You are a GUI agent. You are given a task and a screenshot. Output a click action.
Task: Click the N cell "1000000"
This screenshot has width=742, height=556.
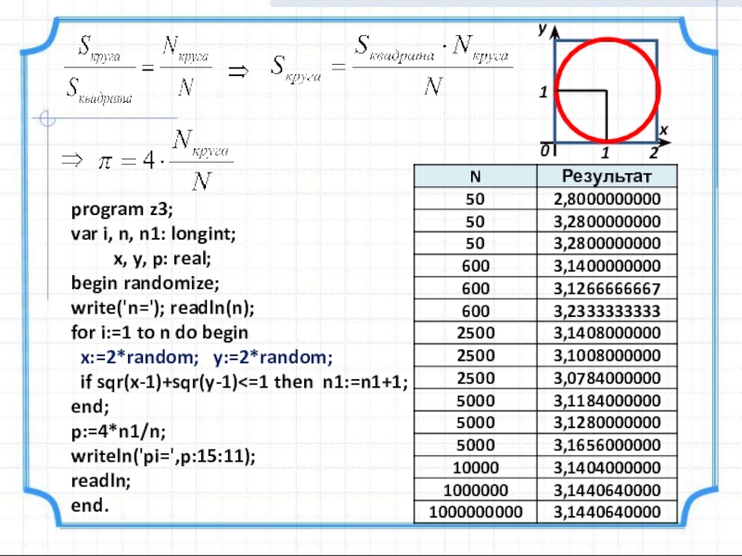(476, 490)
